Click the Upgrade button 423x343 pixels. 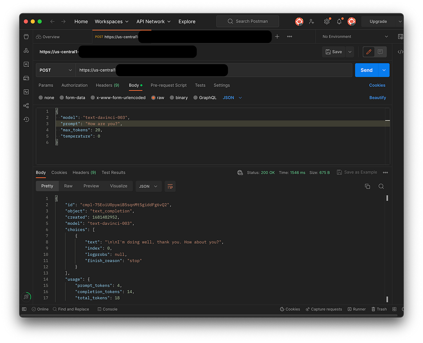coord(378,21)
